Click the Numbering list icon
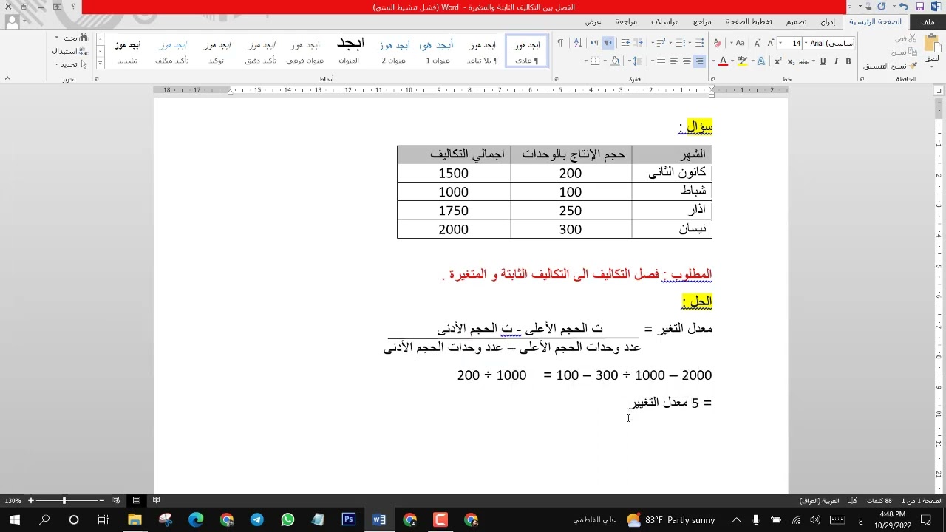Screen dimensions: 946x532 tap(680, 43)
